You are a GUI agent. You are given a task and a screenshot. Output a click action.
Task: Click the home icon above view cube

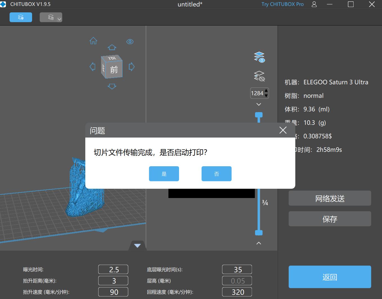(93, 41)
